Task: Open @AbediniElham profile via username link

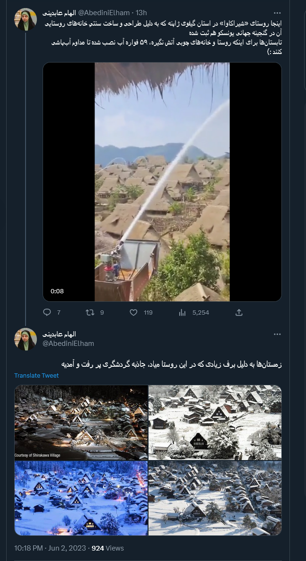Action: (104, 12)
